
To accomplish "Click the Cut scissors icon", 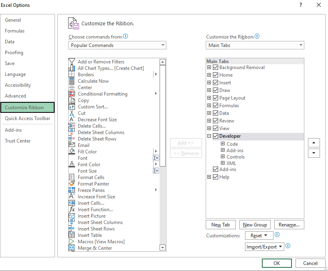I will pyautogui.click(x=72, y=113).
